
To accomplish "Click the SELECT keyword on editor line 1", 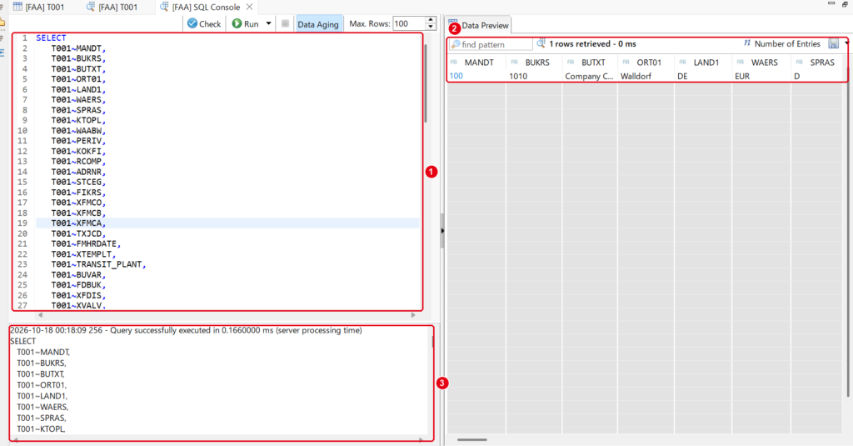I will tap(51, 38).
